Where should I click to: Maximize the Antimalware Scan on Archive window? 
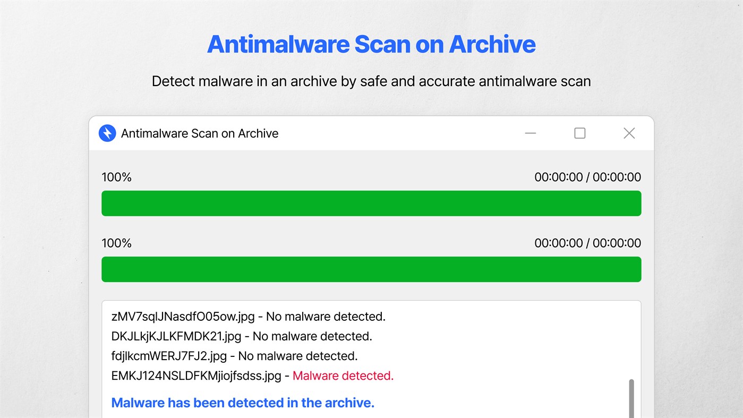click(579, 133)
